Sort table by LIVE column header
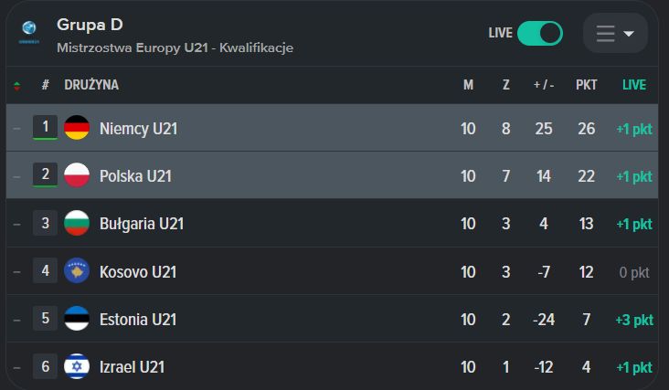Screen dimensions: 669x390 [633, 85]
